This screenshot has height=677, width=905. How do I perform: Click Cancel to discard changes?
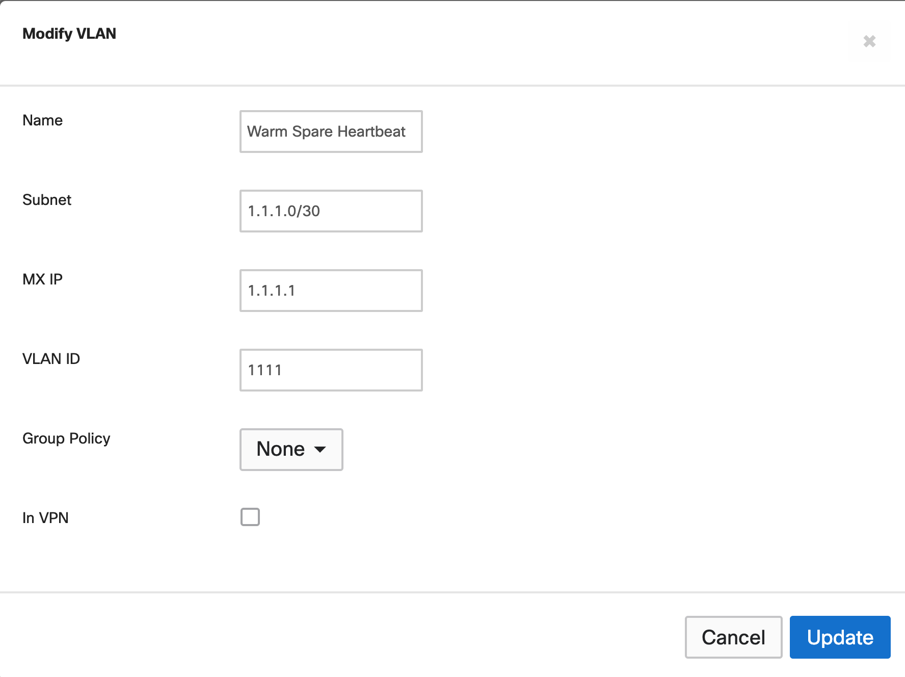point(733,637)
